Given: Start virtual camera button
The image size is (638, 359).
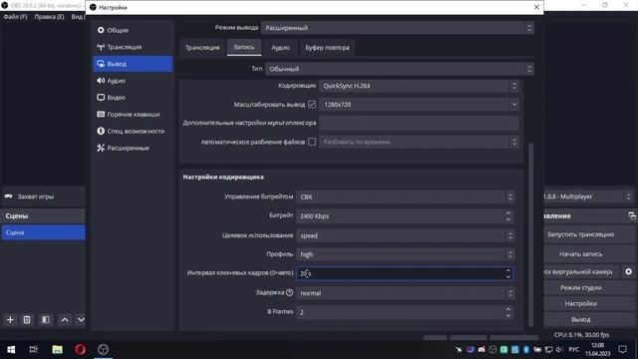Looking at the screenshot, I should [581, 271].
